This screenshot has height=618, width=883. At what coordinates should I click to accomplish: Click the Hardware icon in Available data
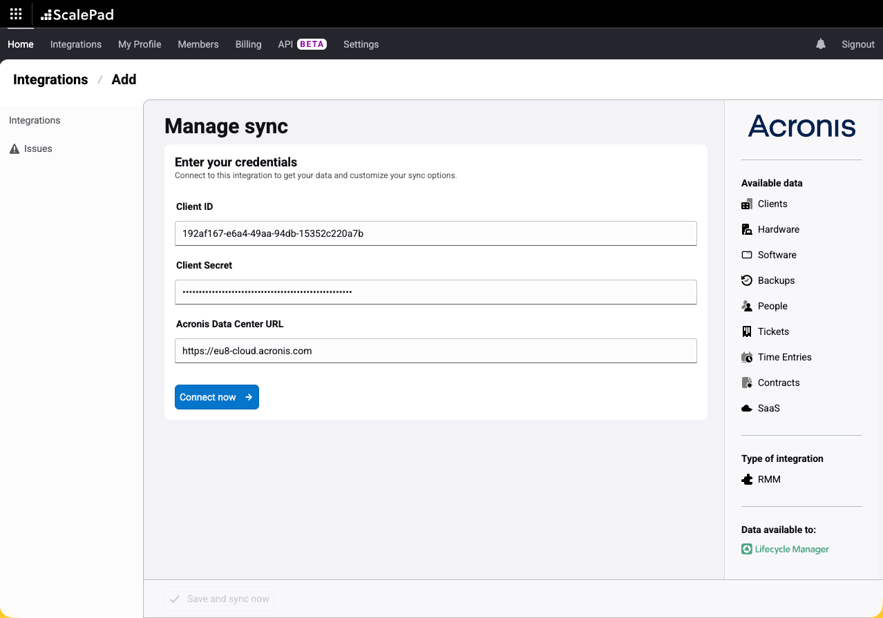point(746,229)
